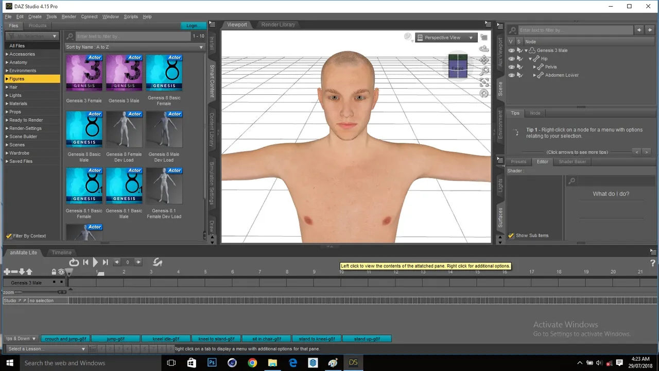Move track up with up arrow icon
This screenshot has height=371, width=659.
[29, 272]
